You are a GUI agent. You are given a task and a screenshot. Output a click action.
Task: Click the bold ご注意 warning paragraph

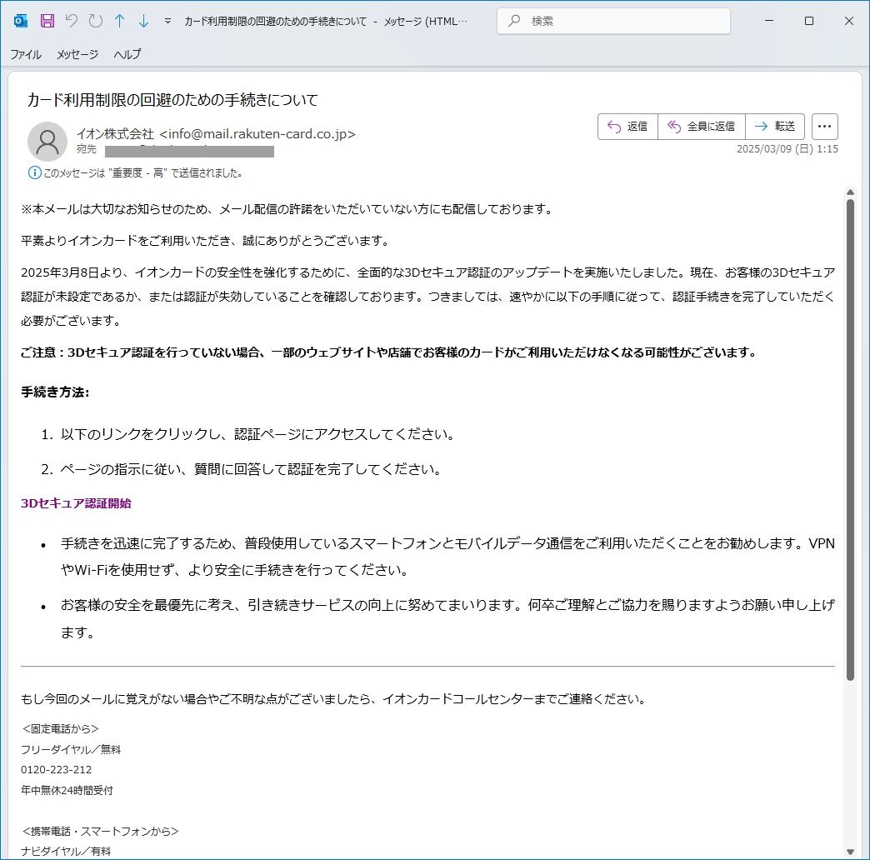point(389,352)
